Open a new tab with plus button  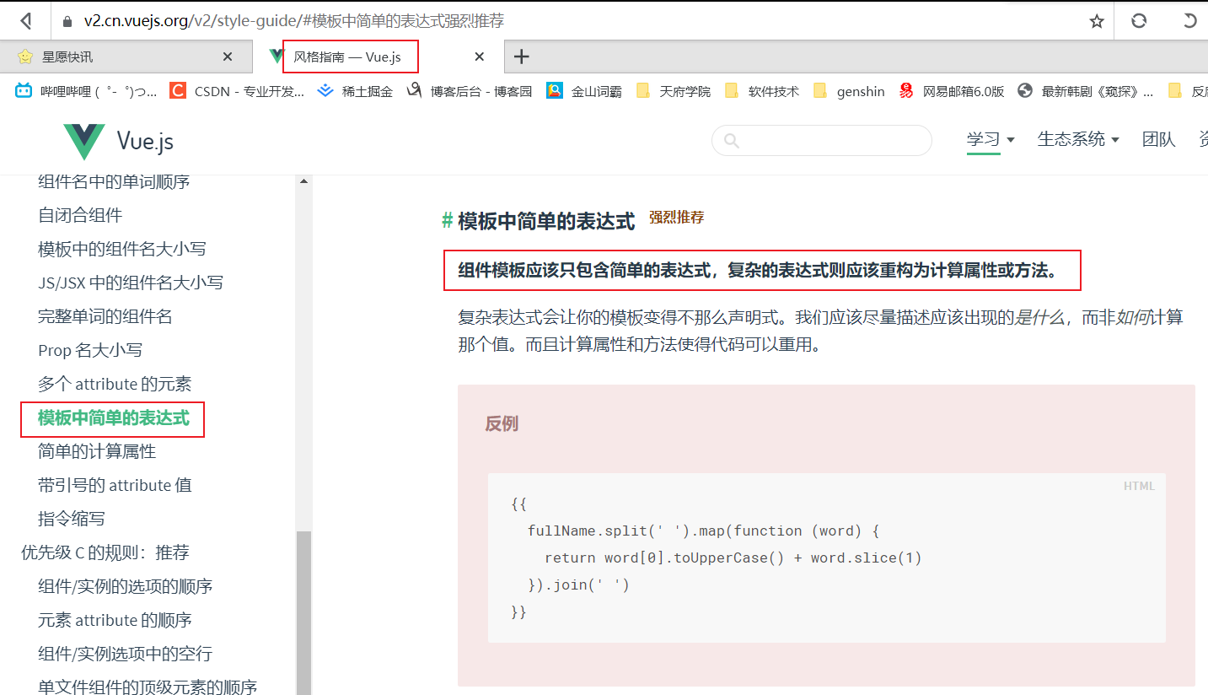click(522, 57)
